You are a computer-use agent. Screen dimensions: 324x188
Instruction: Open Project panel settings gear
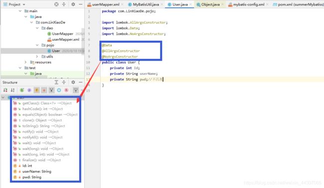(73, 4)
